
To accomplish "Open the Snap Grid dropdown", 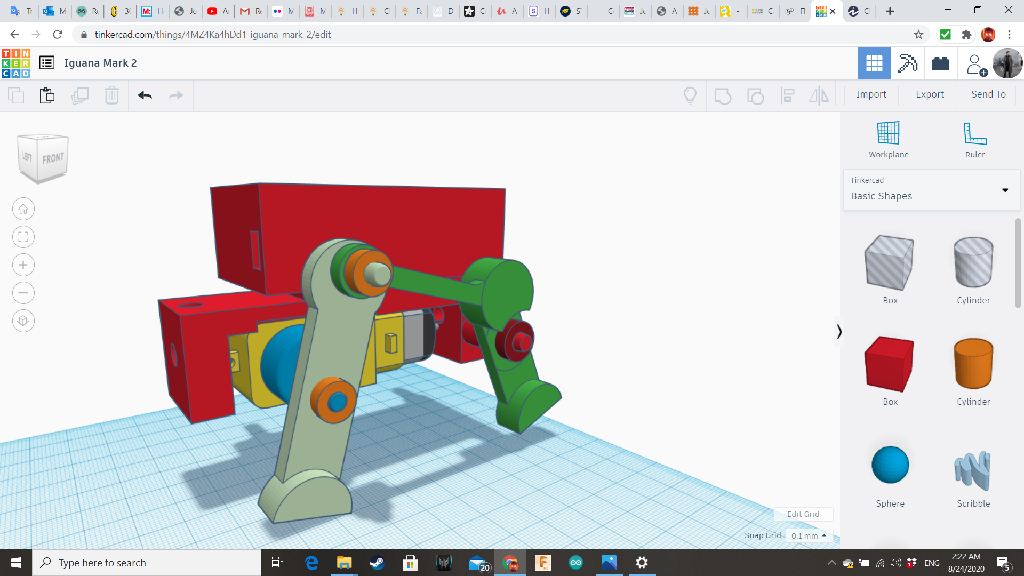I will click(x=809, y=535).
